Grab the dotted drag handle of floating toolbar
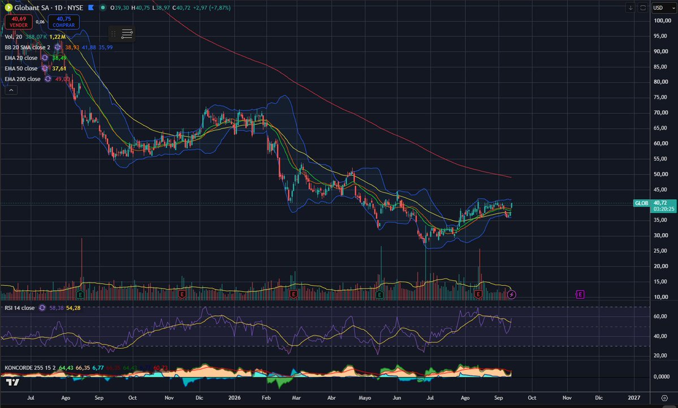This screenshot has height=408, width=678. click(x=114, y=34)
